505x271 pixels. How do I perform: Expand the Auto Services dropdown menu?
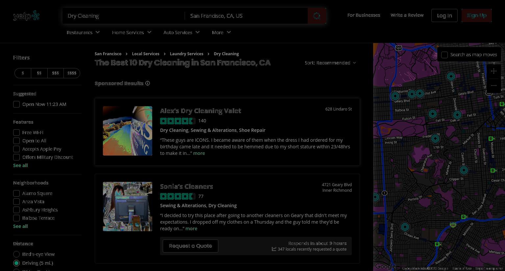coord(181,33)
